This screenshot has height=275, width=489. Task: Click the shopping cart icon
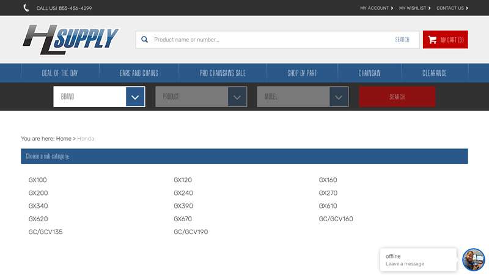coord(432,40)
